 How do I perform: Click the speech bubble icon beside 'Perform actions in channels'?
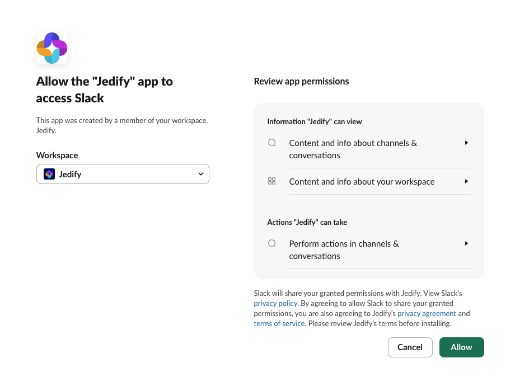[272, 243]
